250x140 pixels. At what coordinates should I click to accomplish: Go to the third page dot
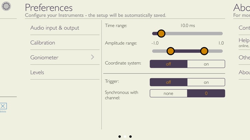coord(130,136)
